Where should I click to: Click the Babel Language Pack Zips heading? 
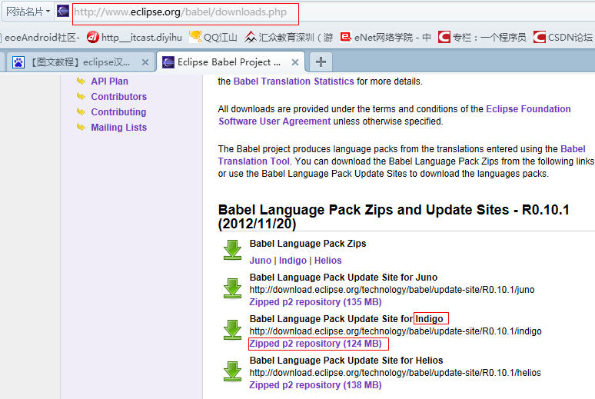click(307, 244)
